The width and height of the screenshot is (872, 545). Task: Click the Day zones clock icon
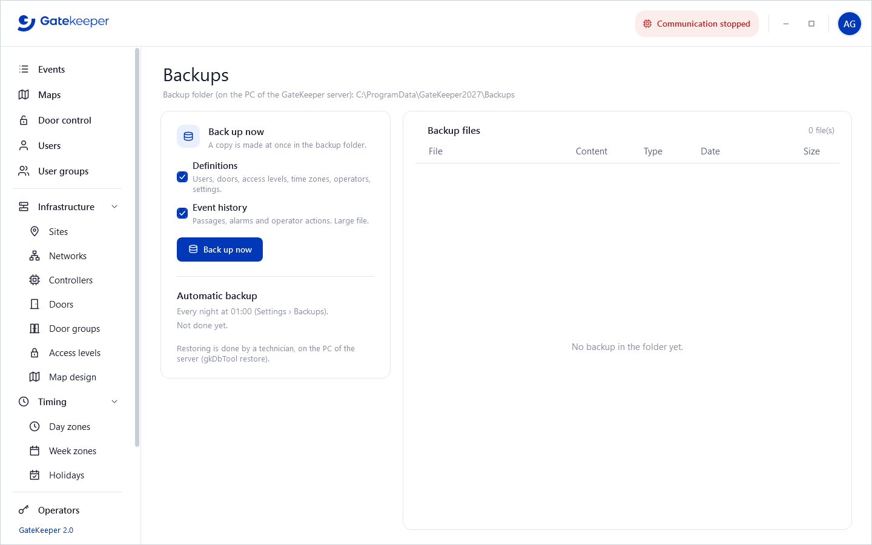(35, 426)
